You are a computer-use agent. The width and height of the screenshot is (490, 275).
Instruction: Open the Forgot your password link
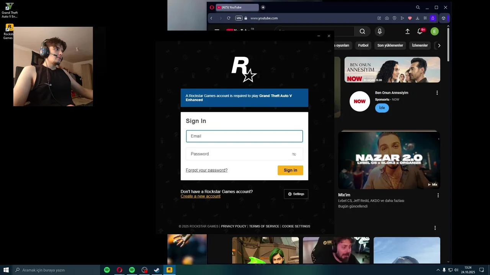207,170
